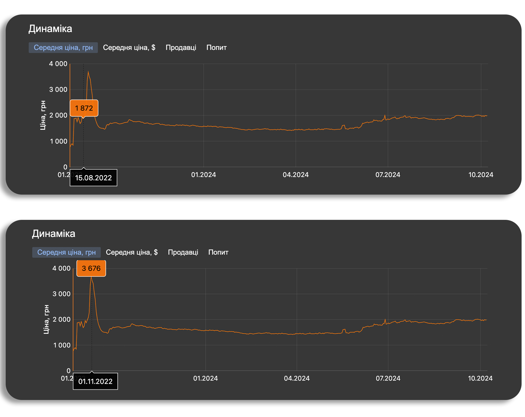Click the 'Ціна, грн' axis title in bottom chart

click(x=46, y=319)
